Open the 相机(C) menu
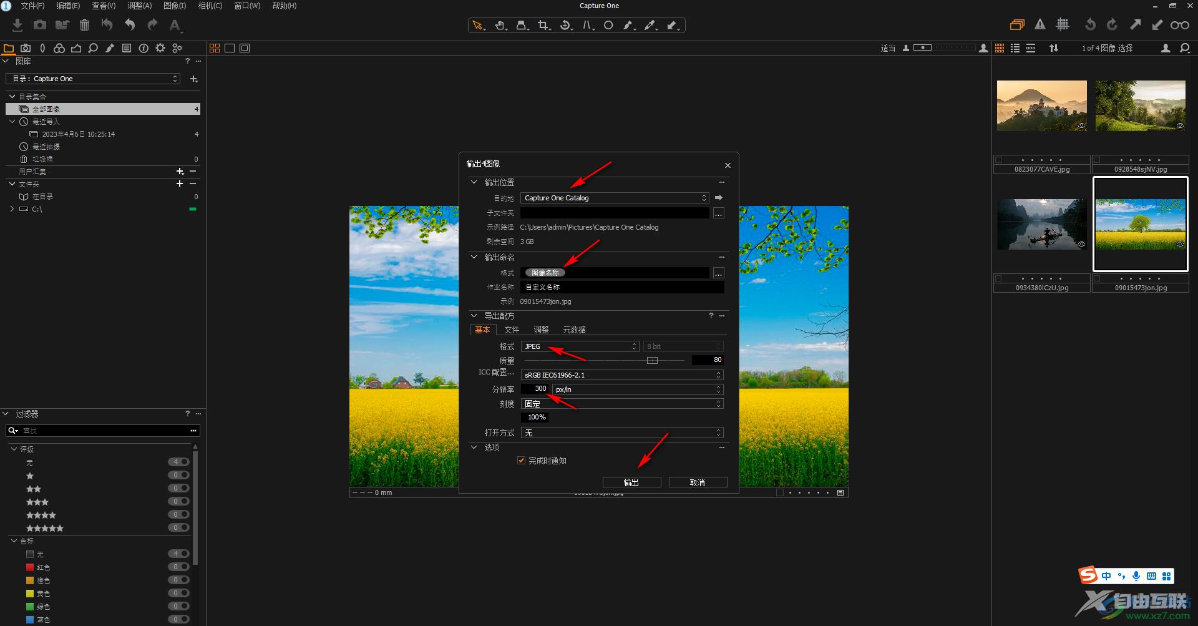The width and height of the screenshot is (1198, 626). click(210, 6)
